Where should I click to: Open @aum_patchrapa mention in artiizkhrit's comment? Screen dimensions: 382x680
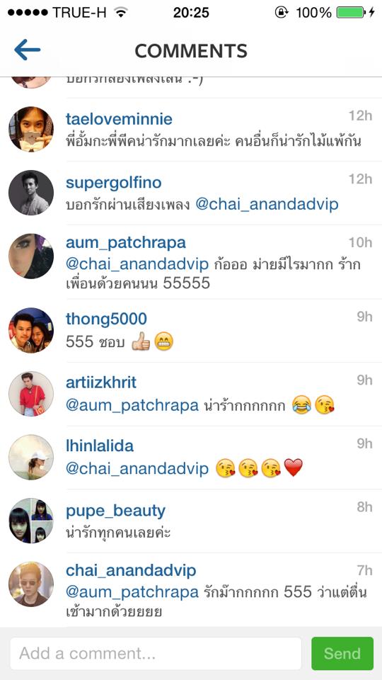(132, 405)
